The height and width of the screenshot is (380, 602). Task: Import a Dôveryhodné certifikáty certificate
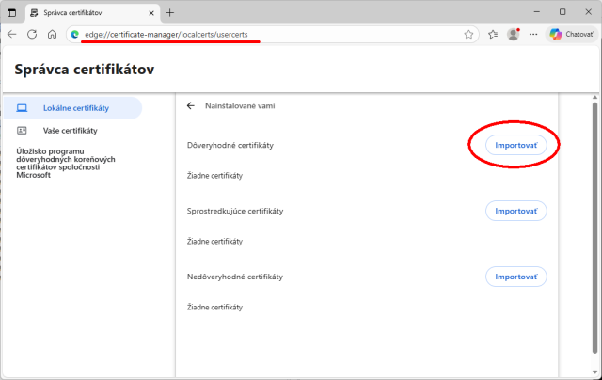[515, 146]
